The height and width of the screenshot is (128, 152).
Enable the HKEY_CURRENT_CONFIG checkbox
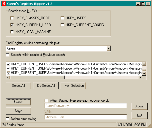pos(62,25)
